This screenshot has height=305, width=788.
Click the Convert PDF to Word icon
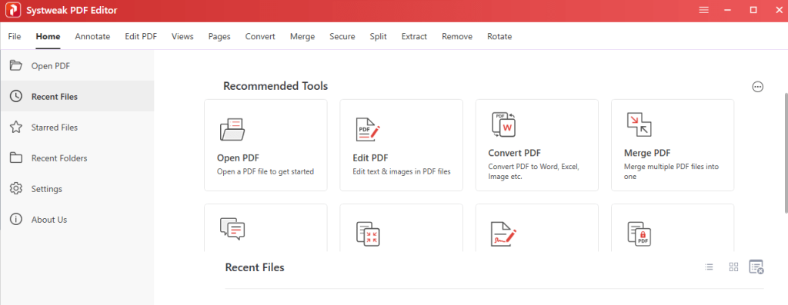tap(504, 124)
